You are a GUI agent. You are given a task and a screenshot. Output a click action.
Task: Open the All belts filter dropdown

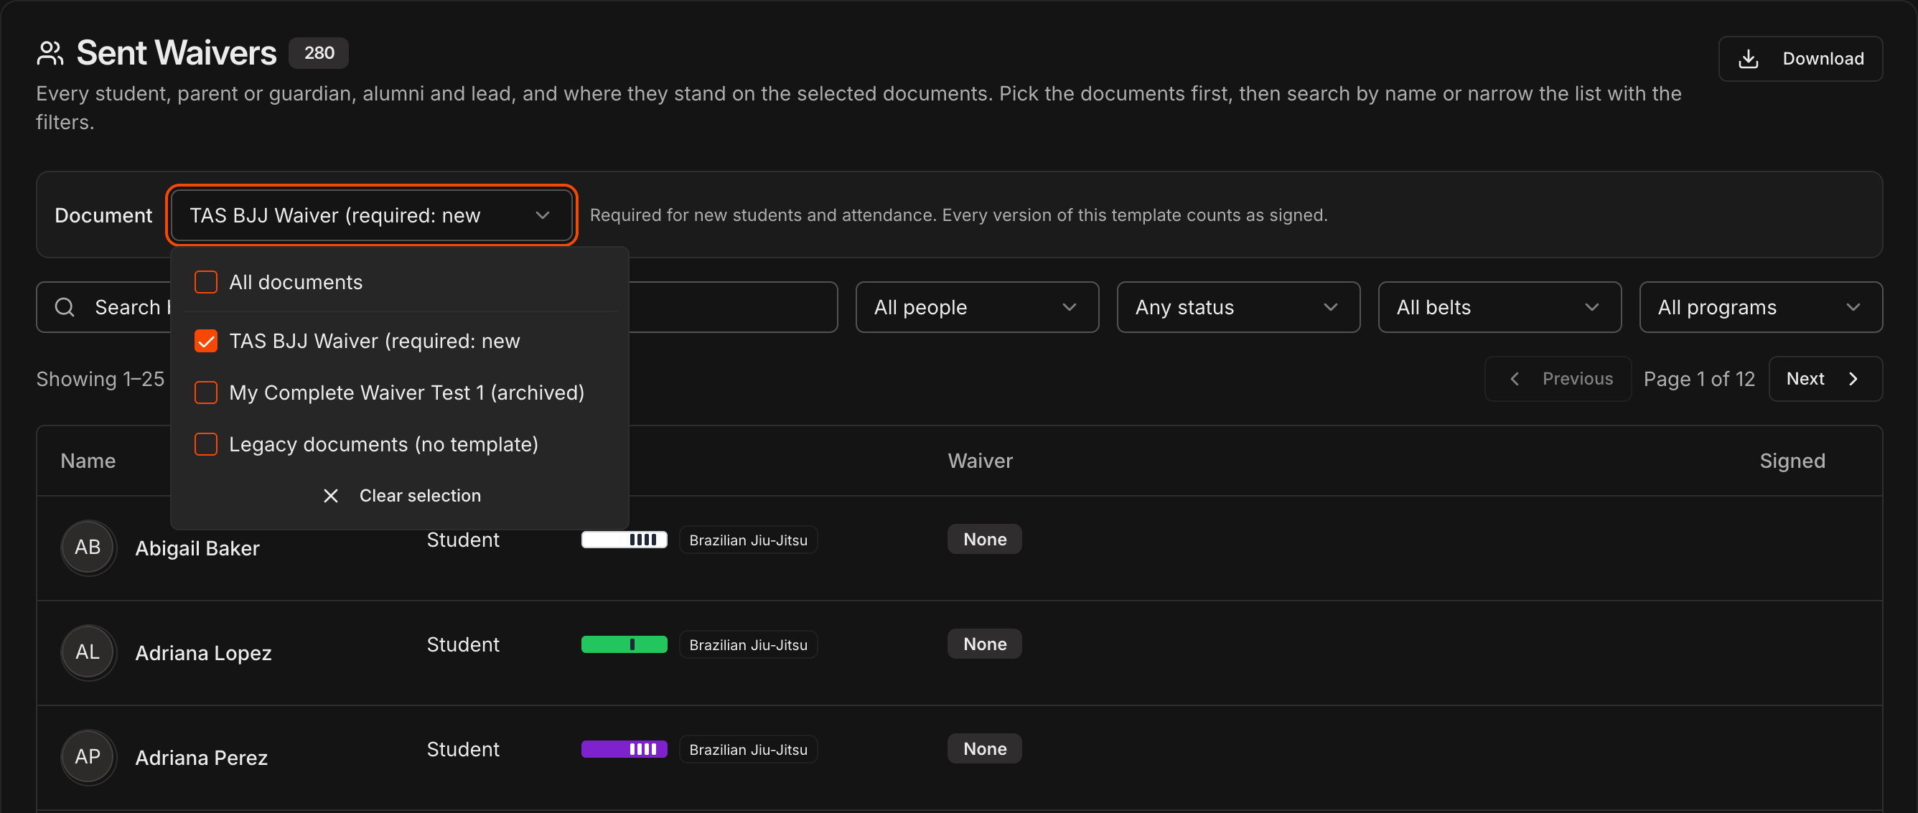coord(1499,306)
